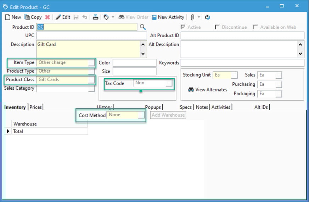Expand the Tax Code dropdown

(169, 83)
